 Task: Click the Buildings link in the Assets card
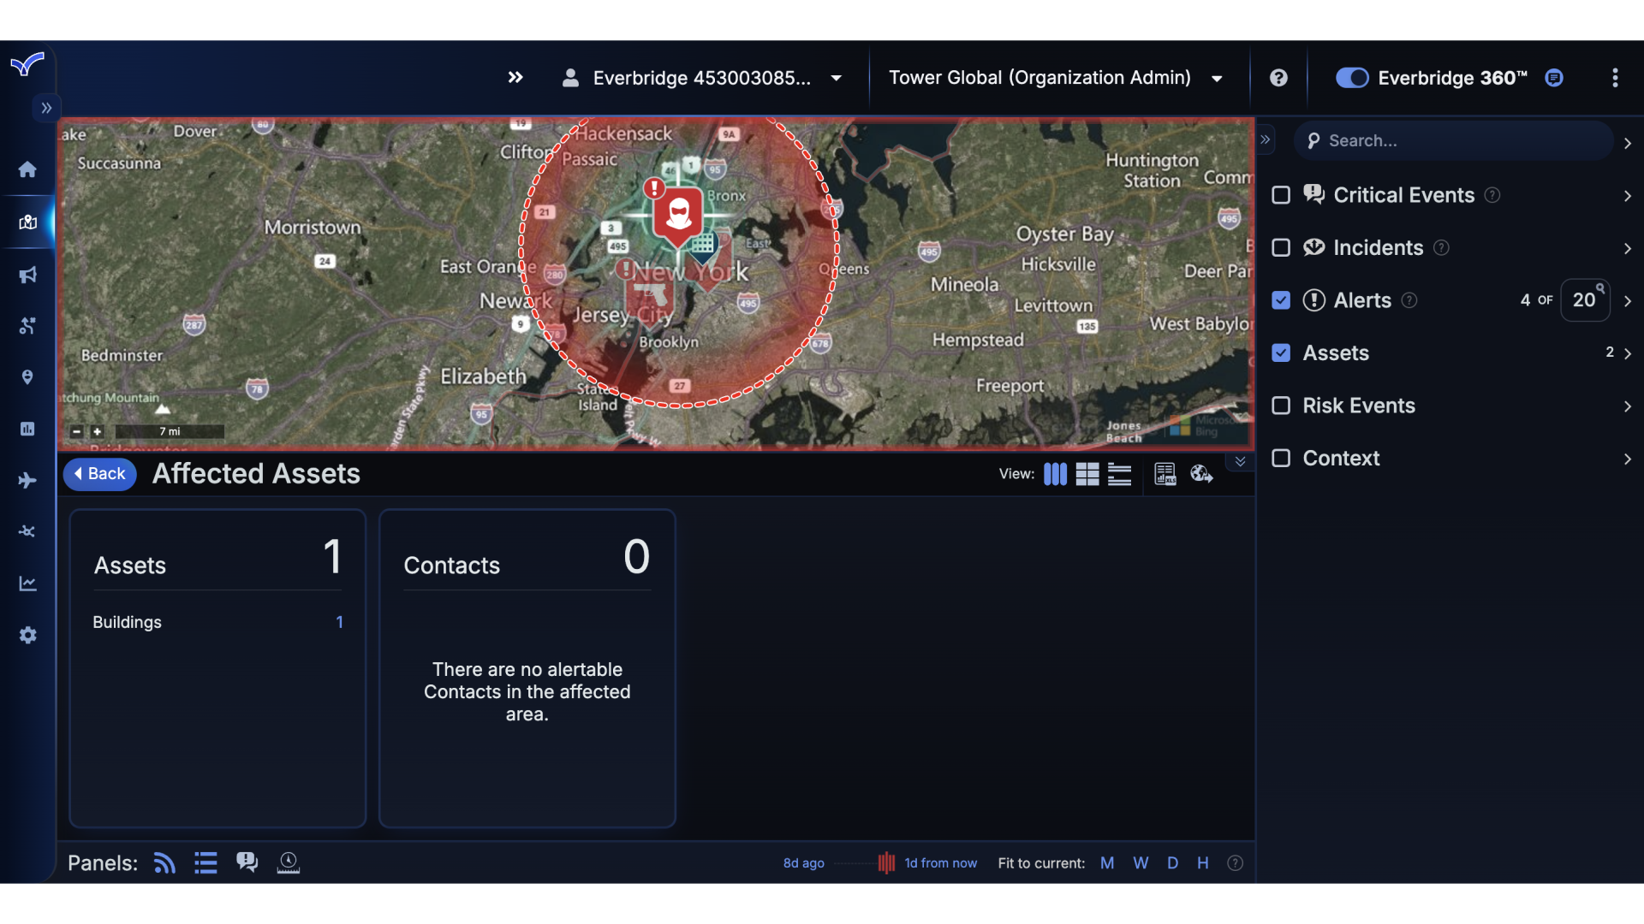point(127,622)
